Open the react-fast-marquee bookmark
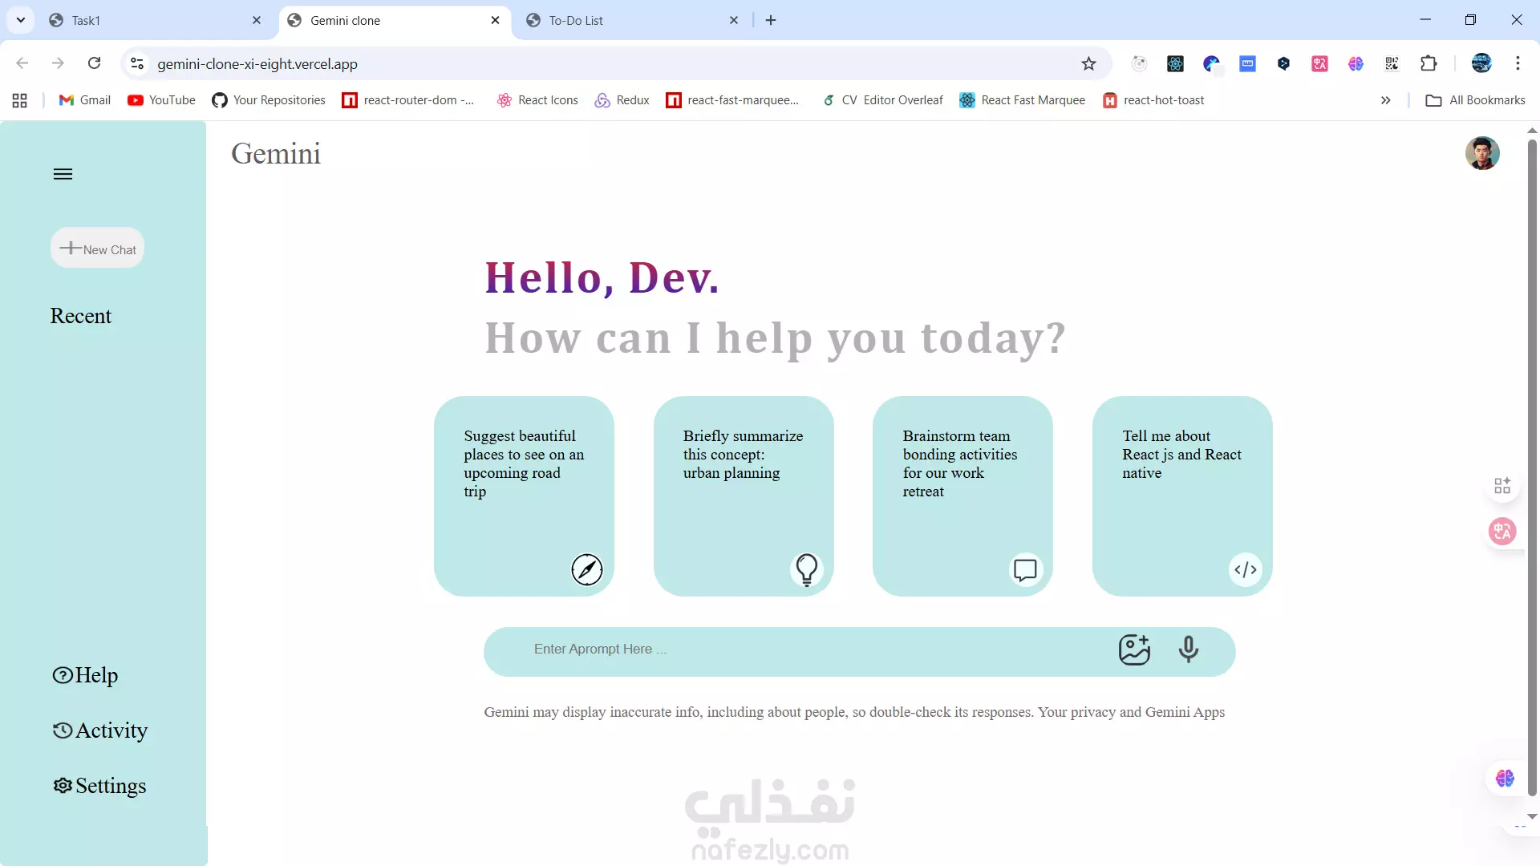Viewport: 1540px width, 866px height. point(733,100)
